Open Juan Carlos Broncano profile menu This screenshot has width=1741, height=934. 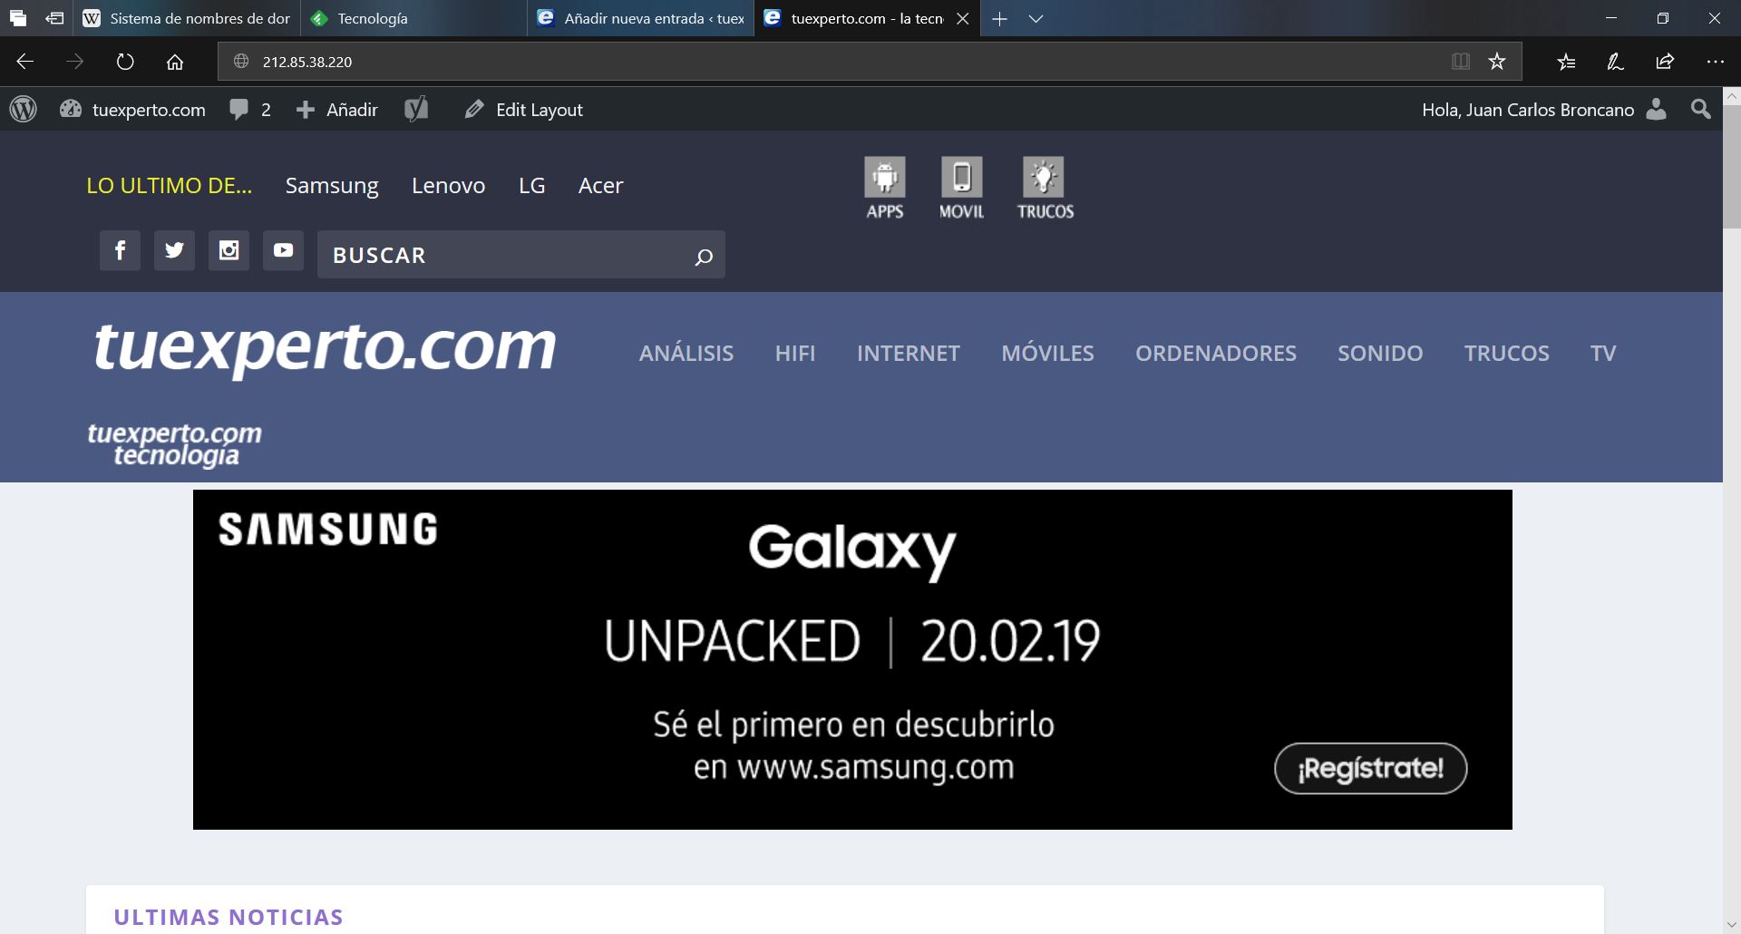(x=1544, y=110)
